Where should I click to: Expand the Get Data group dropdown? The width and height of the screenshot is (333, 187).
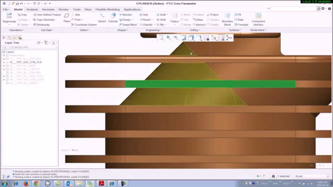coord(47,30)
